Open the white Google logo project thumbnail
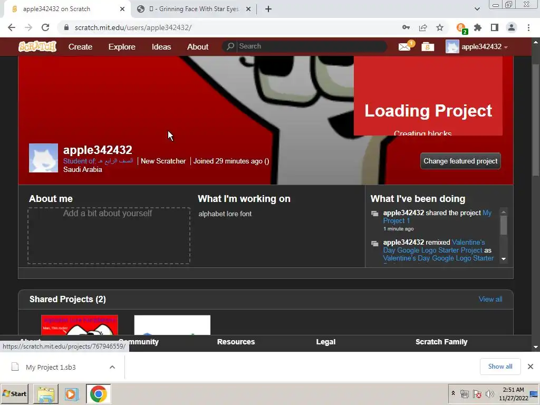Viewport: 540px width, 405px height. [172, 325]
